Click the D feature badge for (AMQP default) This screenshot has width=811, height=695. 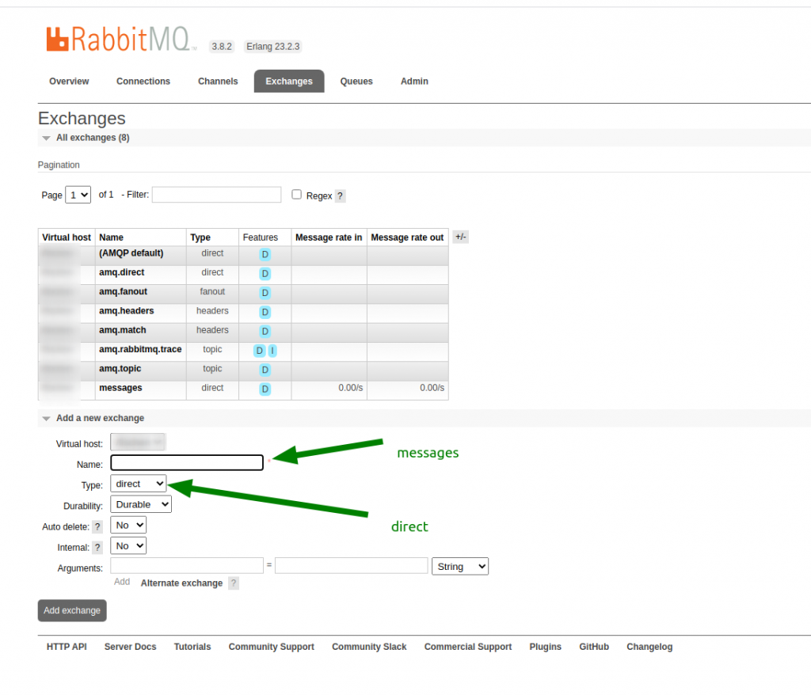pos(265,254)
